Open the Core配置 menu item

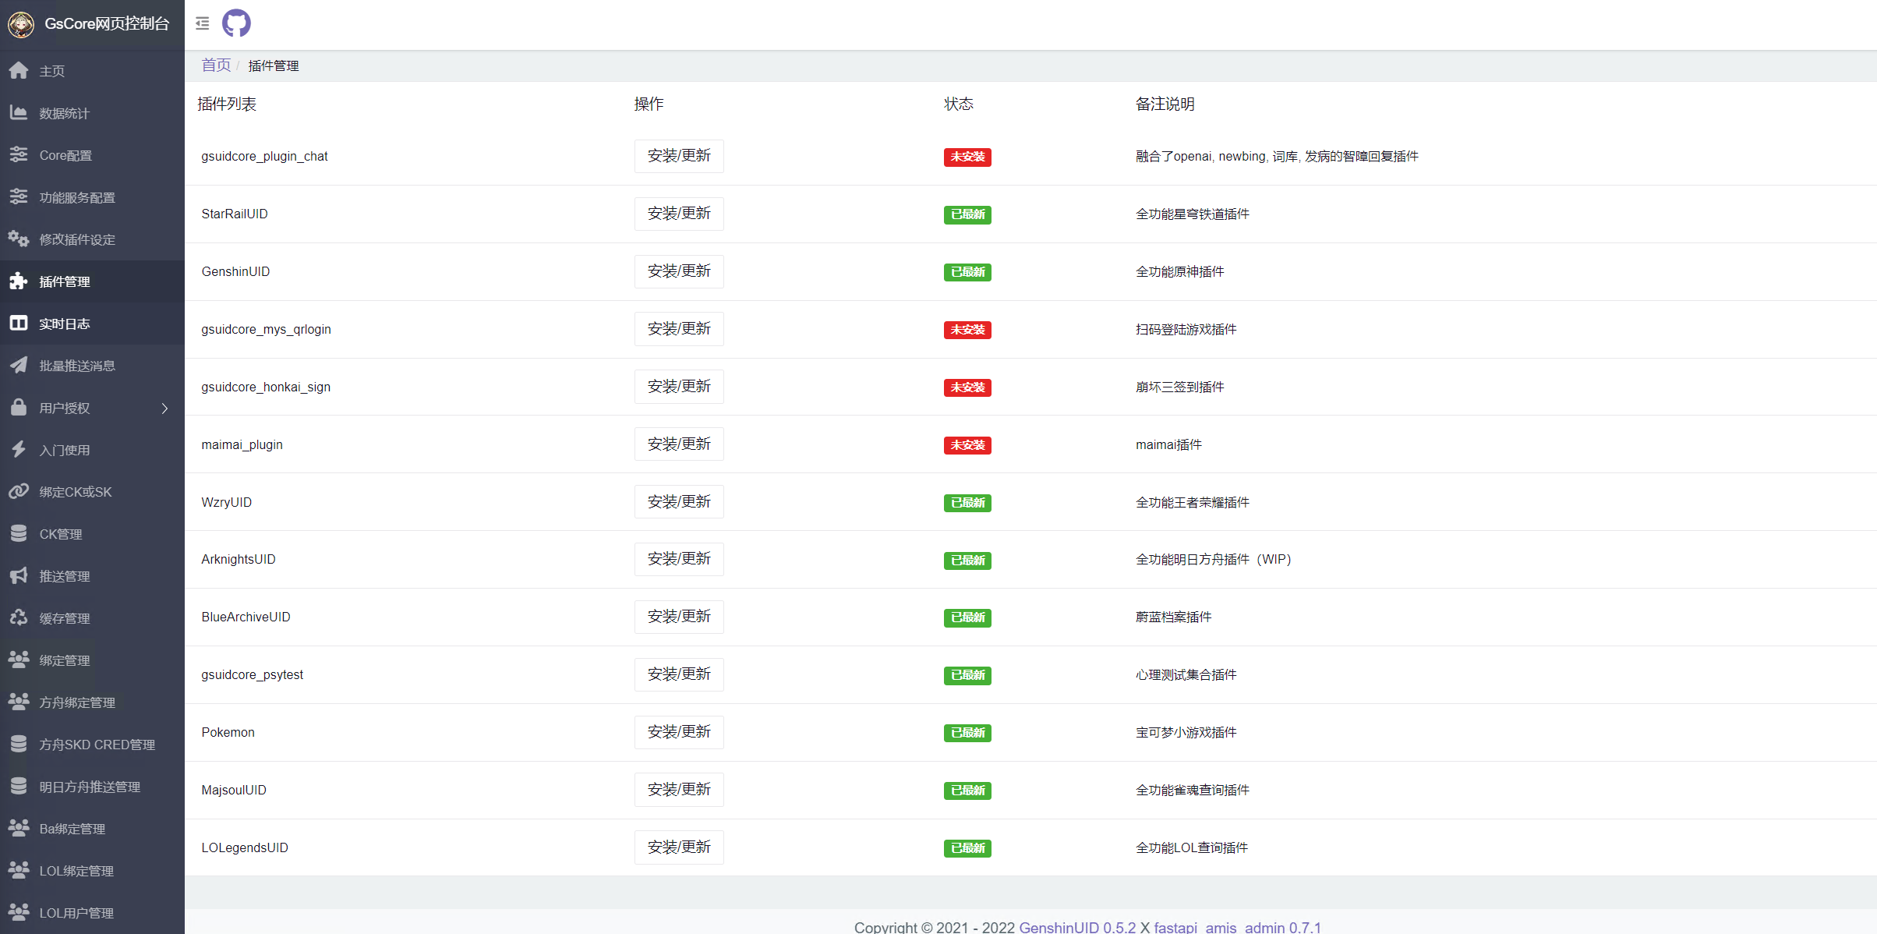point(92,155)
